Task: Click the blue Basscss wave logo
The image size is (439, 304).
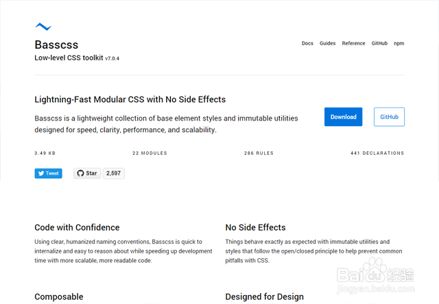Action: pos(43,27)
